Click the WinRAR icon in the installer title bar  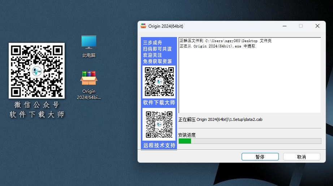click(143, 26)
